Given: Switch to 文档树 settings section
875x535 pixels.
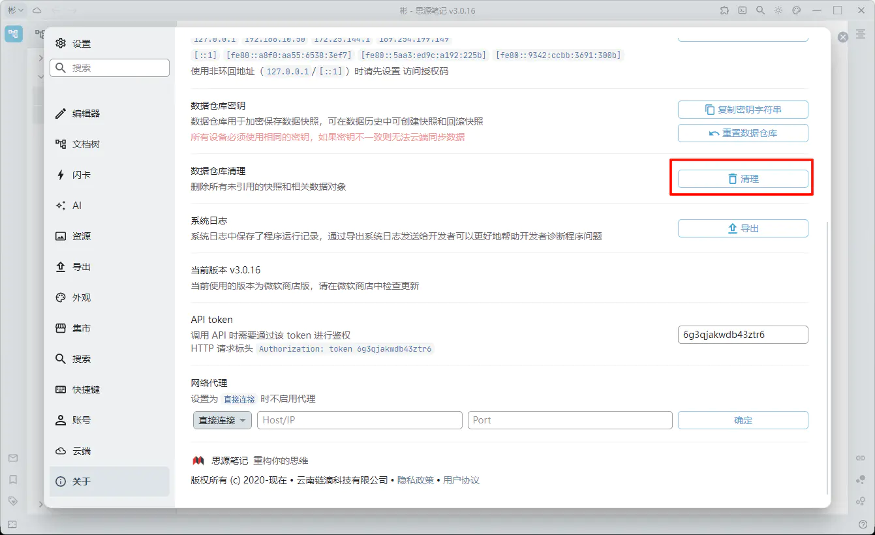Looking at the screenshot, I should click(x=110, y=144).
